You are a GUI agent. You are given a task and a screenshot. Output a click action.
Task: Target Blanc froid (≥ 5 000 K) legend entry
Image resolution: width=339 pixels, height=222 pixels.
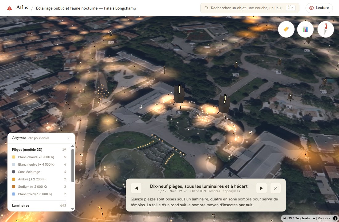[39, 194]
